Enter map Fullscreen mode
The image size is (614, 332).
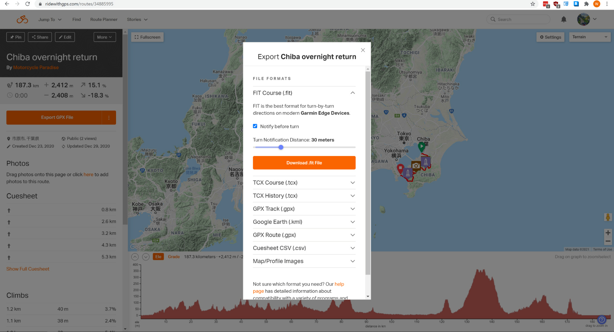tap(147, 37)
